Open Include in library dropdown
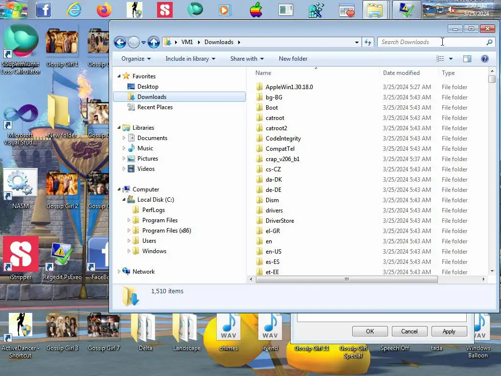The width and height of the screenshot is (501, 376). [190, 59]
